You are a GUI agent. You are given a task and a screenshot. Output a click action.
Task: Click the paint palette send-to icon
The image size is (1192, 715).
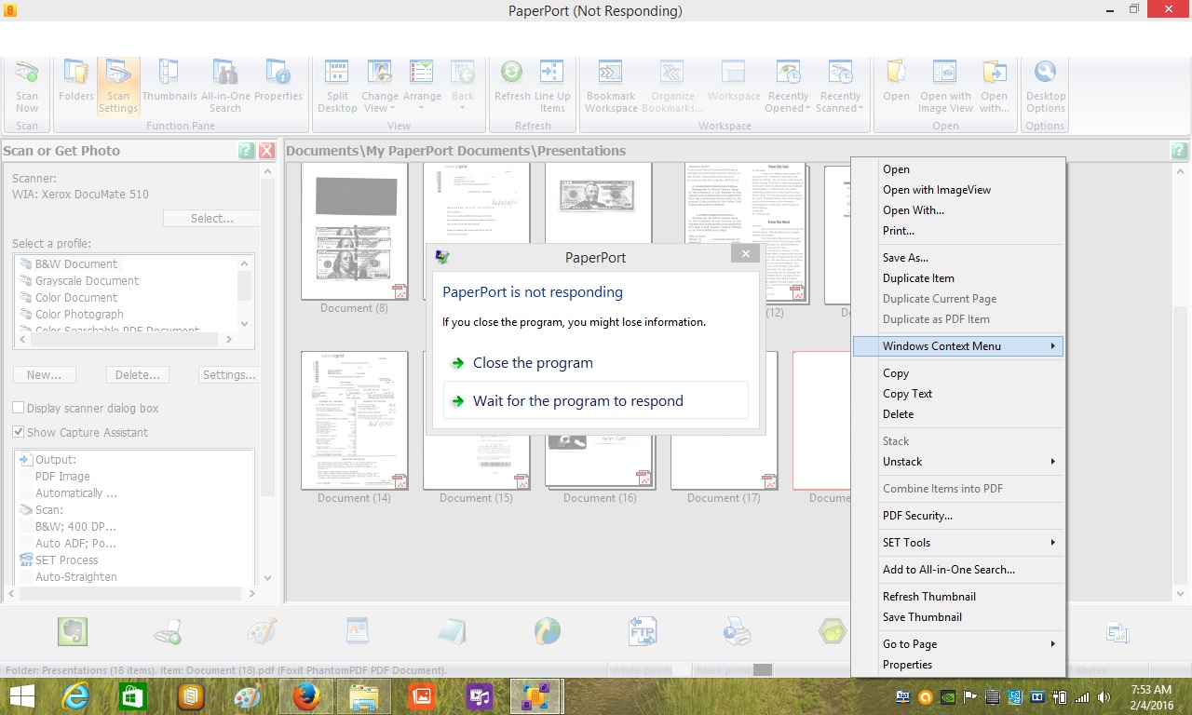coord(262,631)
